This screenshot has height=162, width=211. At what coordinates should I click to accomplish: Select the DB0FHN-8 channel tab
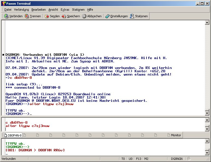pyautogui.click(x=13, y=135)
